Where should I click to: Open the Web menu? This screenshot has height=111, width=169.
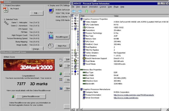tap(110, 7)
